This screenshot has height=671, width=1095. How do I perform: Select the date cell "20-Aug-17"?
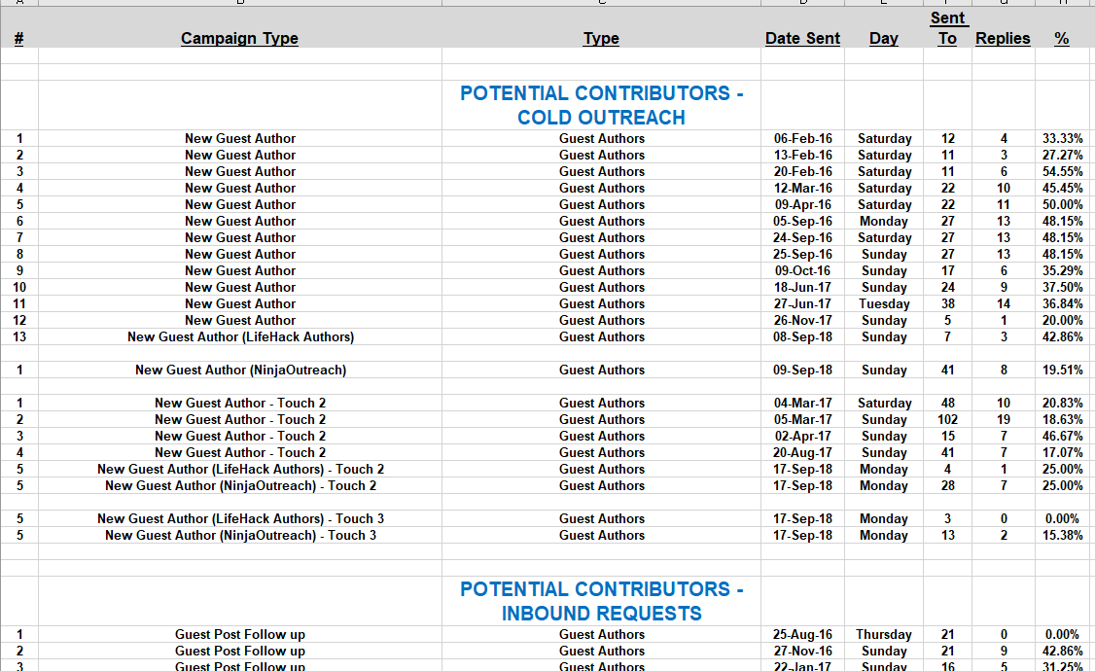pyautogui.click(x=802, y=452)
